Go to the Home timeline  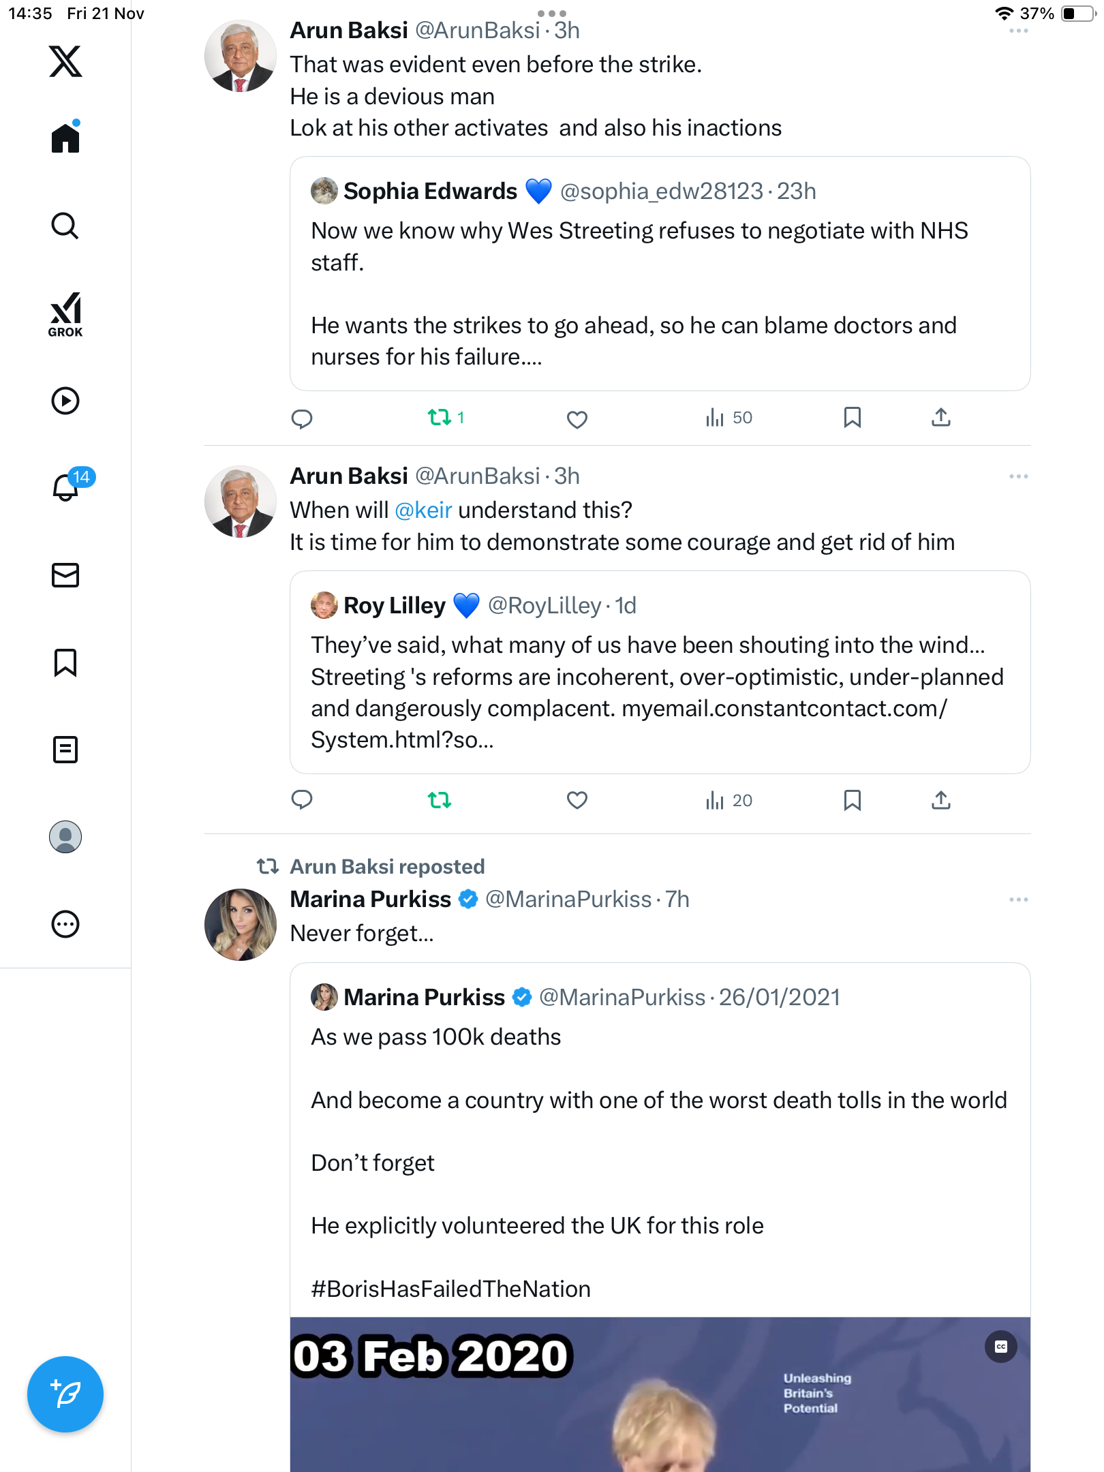(65, 138)
